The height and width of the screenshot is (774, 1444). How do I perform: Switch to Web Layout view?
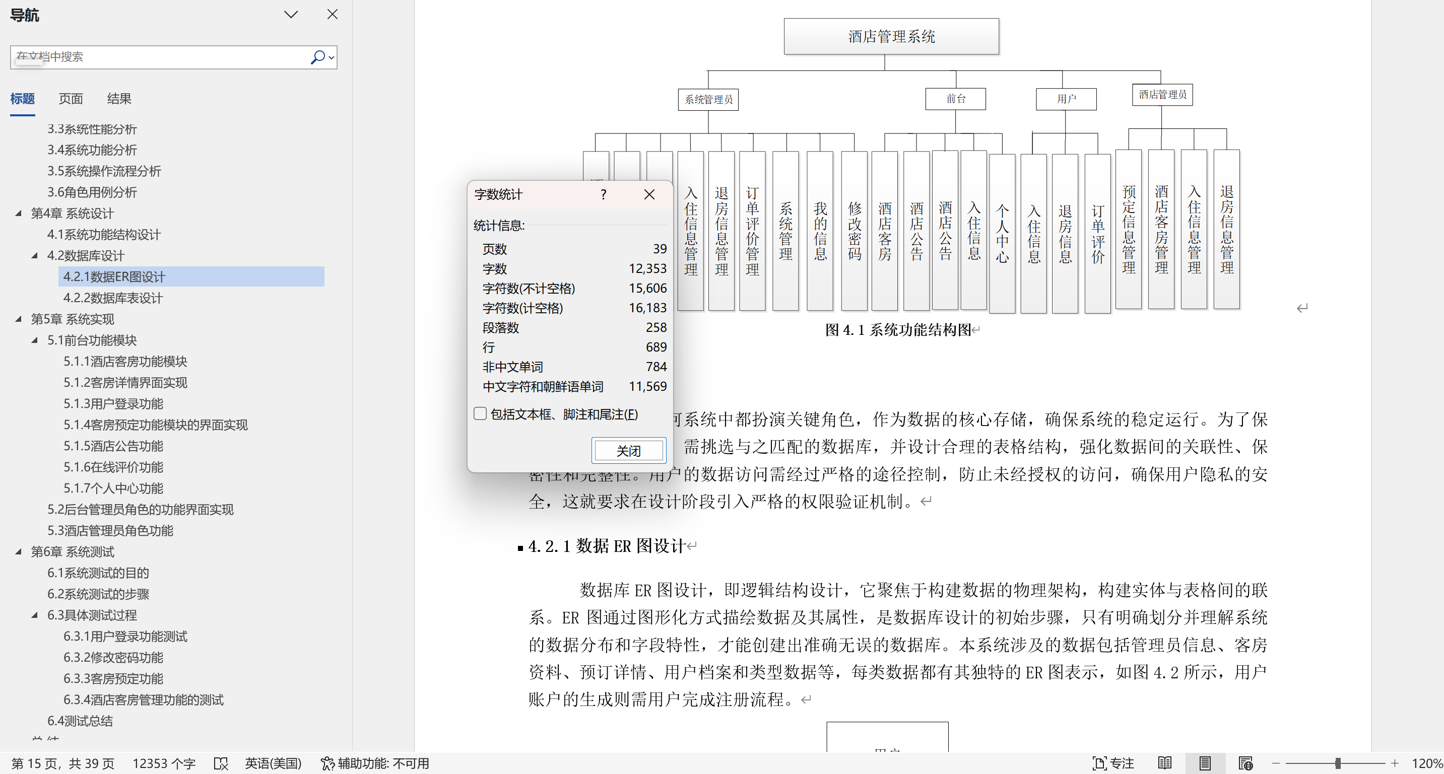[x=1245, y=763]
